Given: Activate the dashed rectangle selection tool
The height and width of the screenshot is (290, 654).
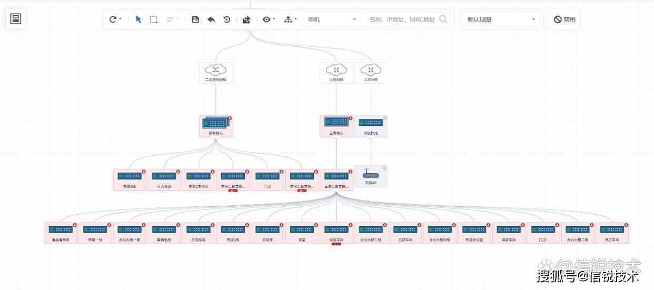Looking at the screenshot, I should click(x=153, y=19).
